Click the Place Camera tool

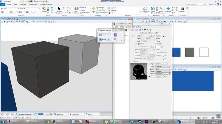tap(76, 10)
